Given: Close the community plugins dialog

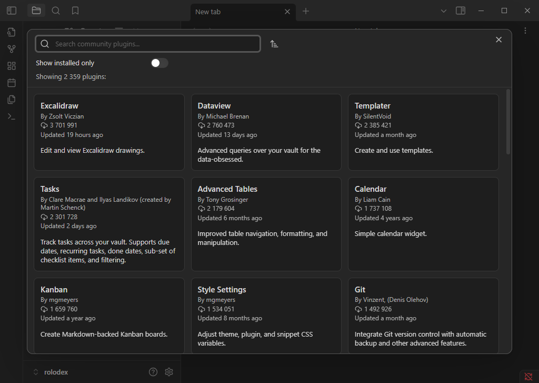Looking at the screenshot, I should point(499,40).
